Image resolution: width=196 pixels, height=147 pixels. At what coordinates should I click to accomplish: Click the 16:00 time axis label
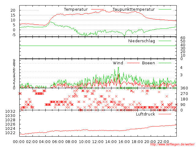pos(124,142)
